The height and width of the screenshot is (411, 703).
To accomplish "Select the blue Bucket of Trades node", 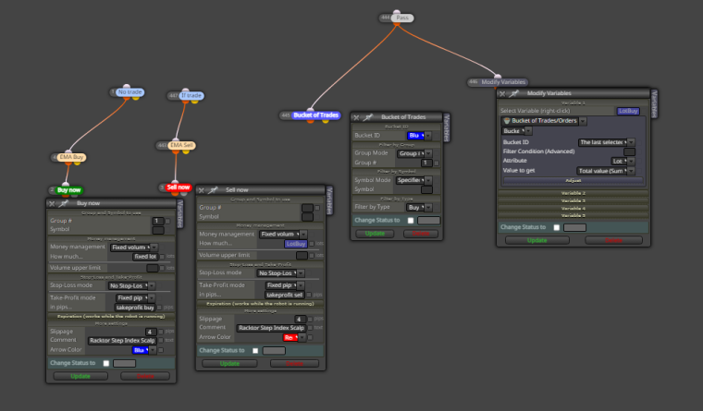I will (315, 115).
